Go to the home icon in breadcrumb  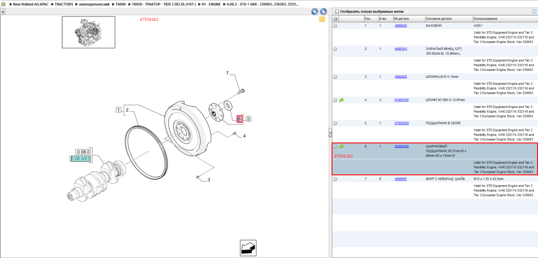3,5
